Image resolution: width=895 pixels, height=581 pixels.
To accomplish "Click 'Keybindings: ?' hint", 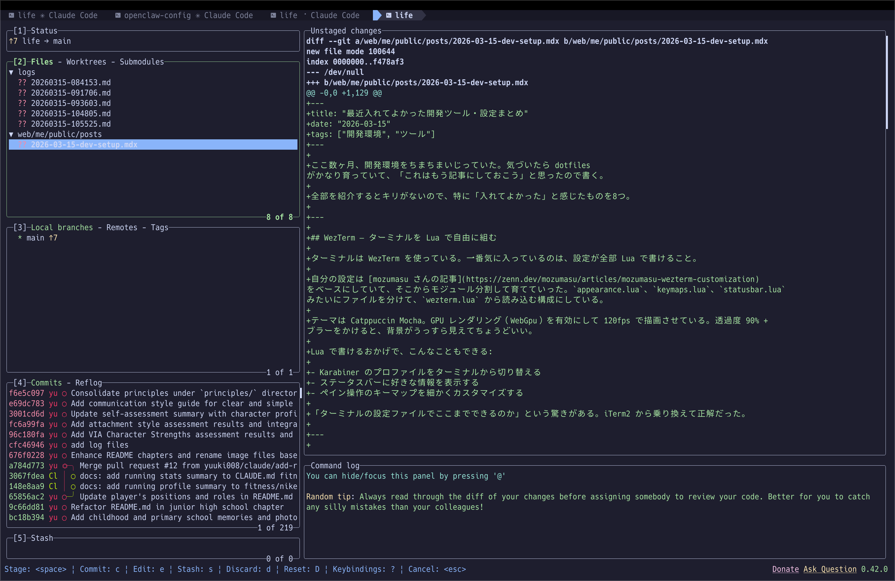I will 364,569.
